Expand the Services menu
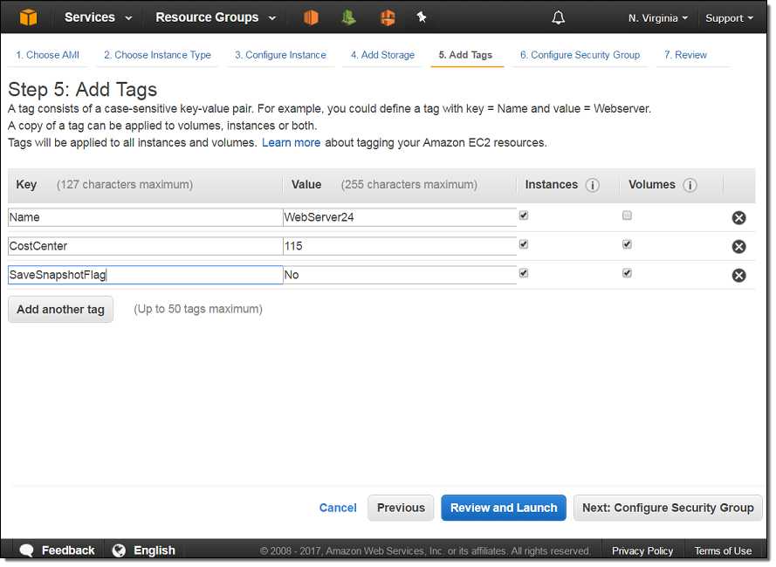This screenshot has width=776, height=567. click(x=98, y=17)
